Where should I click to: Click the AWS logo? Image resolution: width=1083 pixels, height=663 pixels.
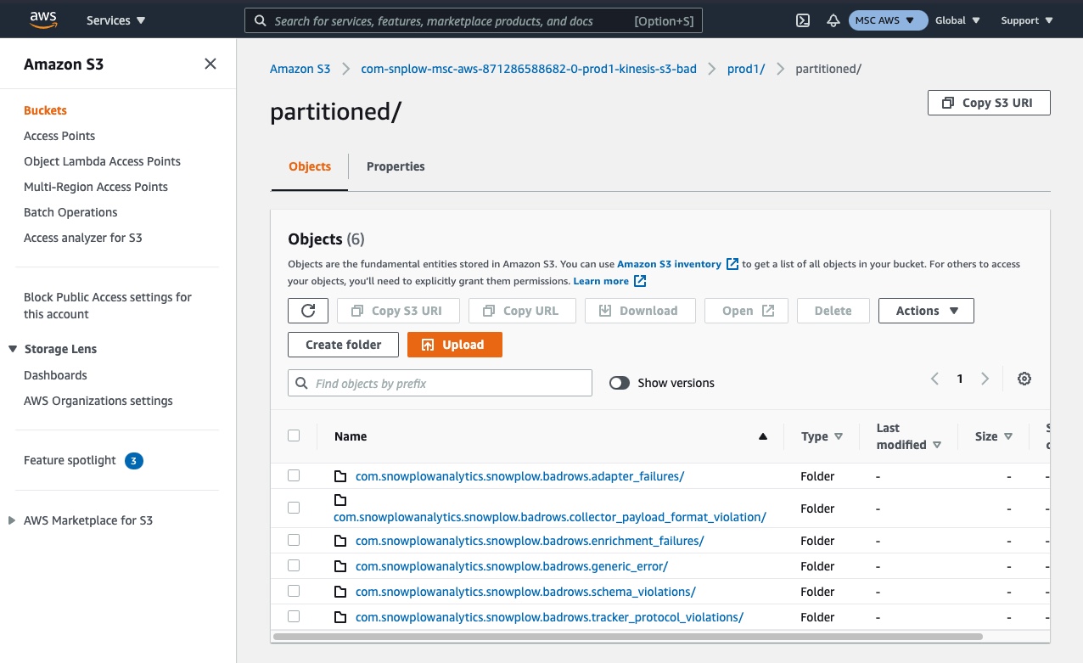point(42,20)
